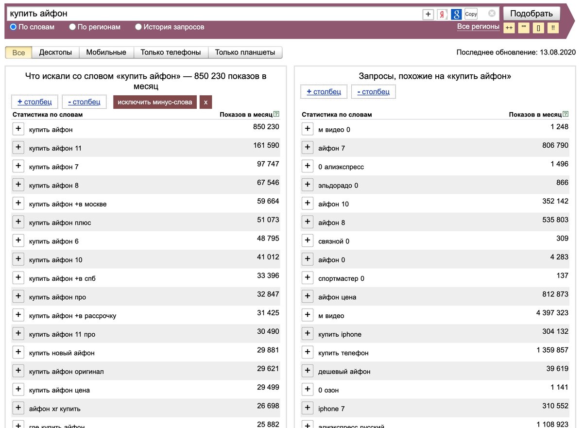The image size is (583, 428).
Task: Open the 'купить айфон +в рассрочку' link
Action: [x=73, y=316]
